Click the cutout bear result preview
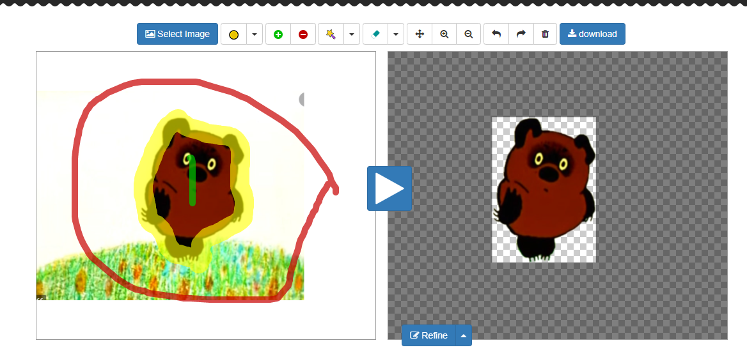Screen dimensions: 747x359 click(x=544, y=190)
